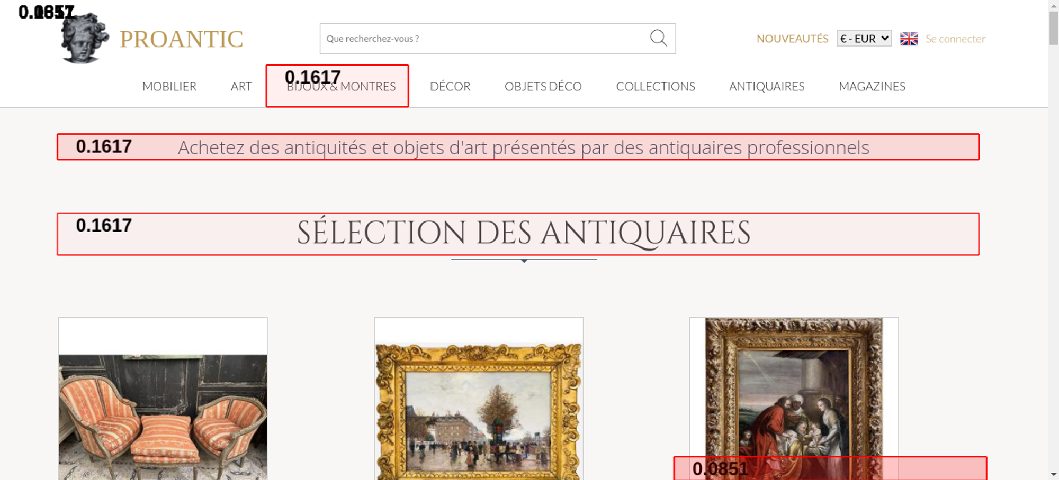
Task: Click the PROANTIC brand name text
Action: coord(181,39)
